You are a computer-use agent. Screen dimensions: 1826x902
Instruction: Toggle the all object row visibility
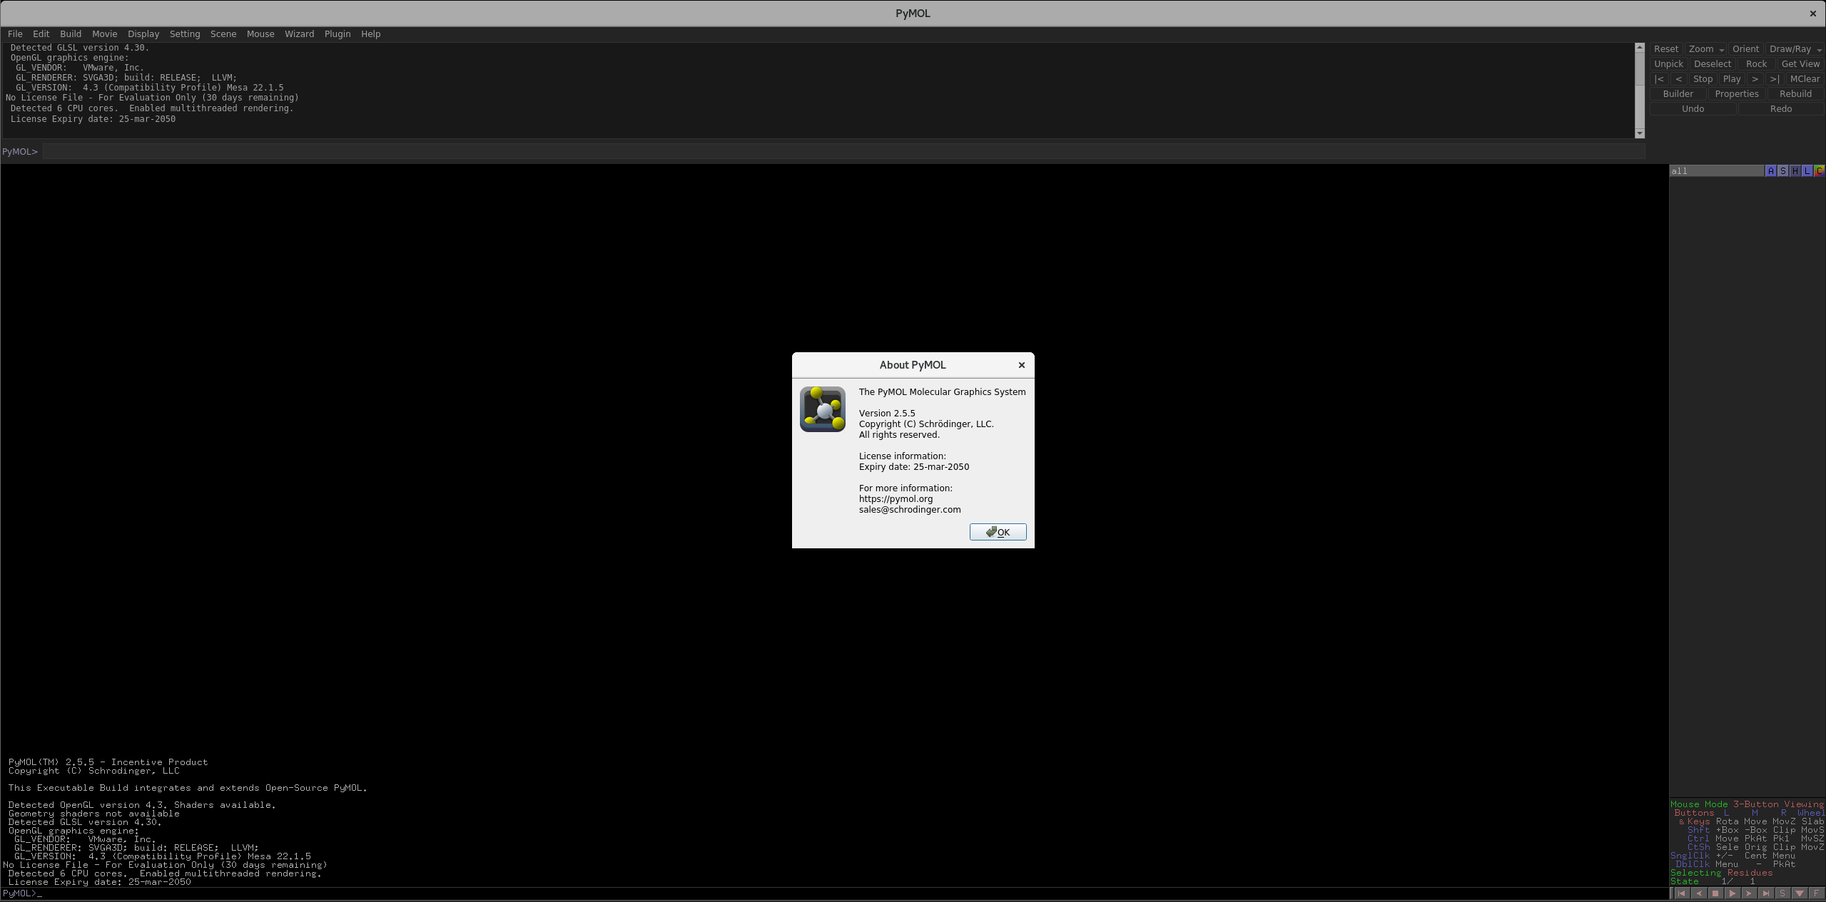coord(1716,171)
